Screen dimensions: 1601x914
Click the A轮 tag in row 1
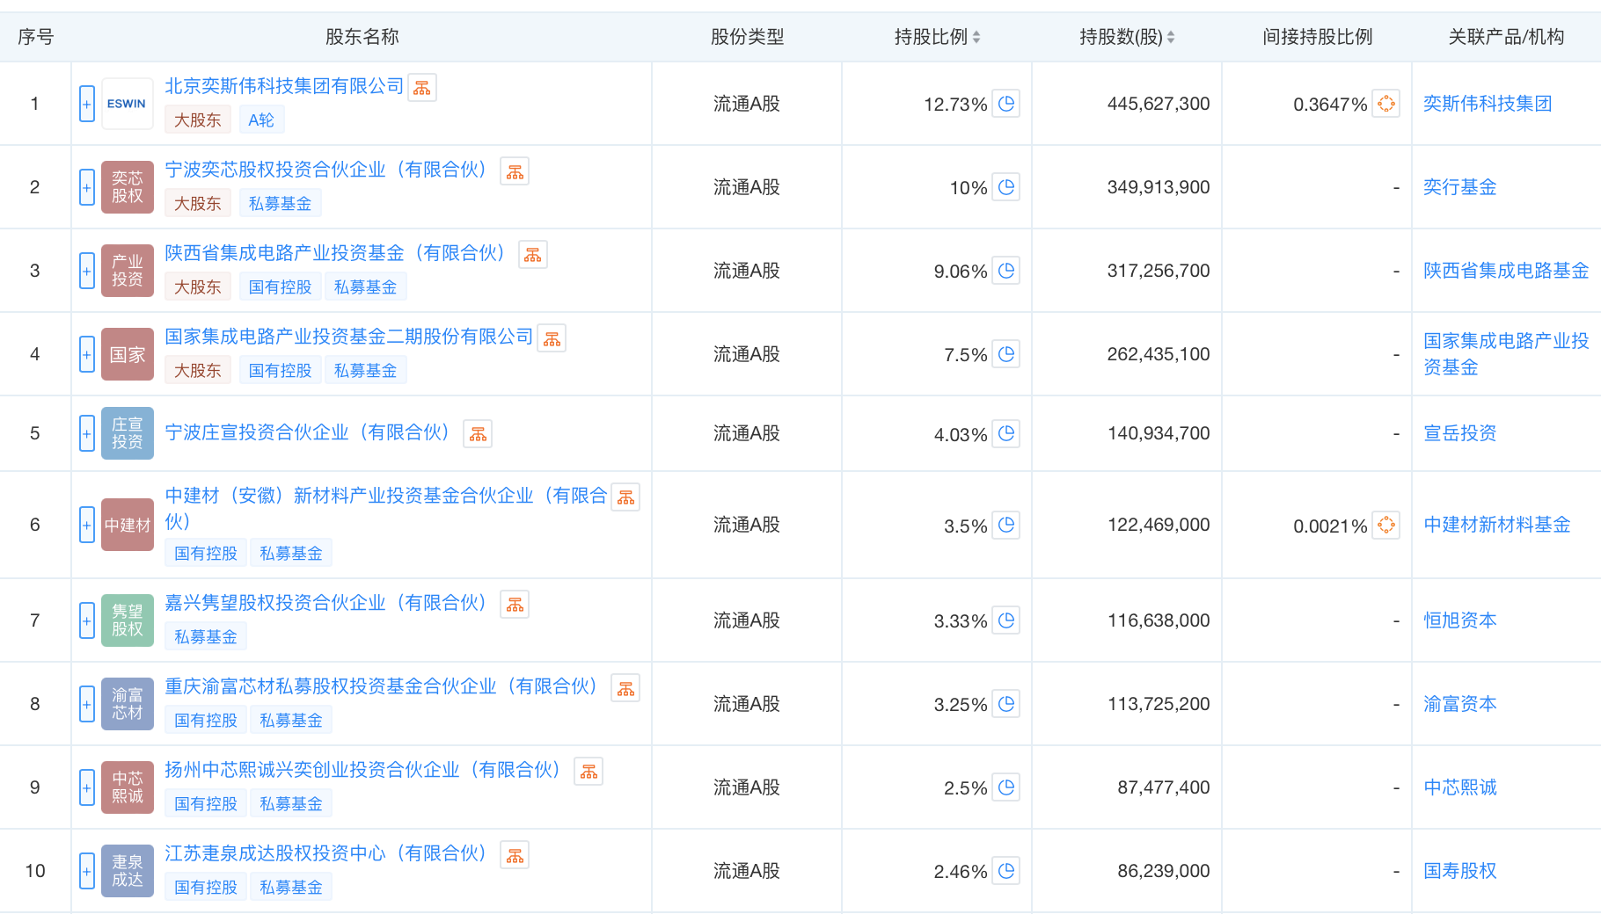[x=261, y=120]
